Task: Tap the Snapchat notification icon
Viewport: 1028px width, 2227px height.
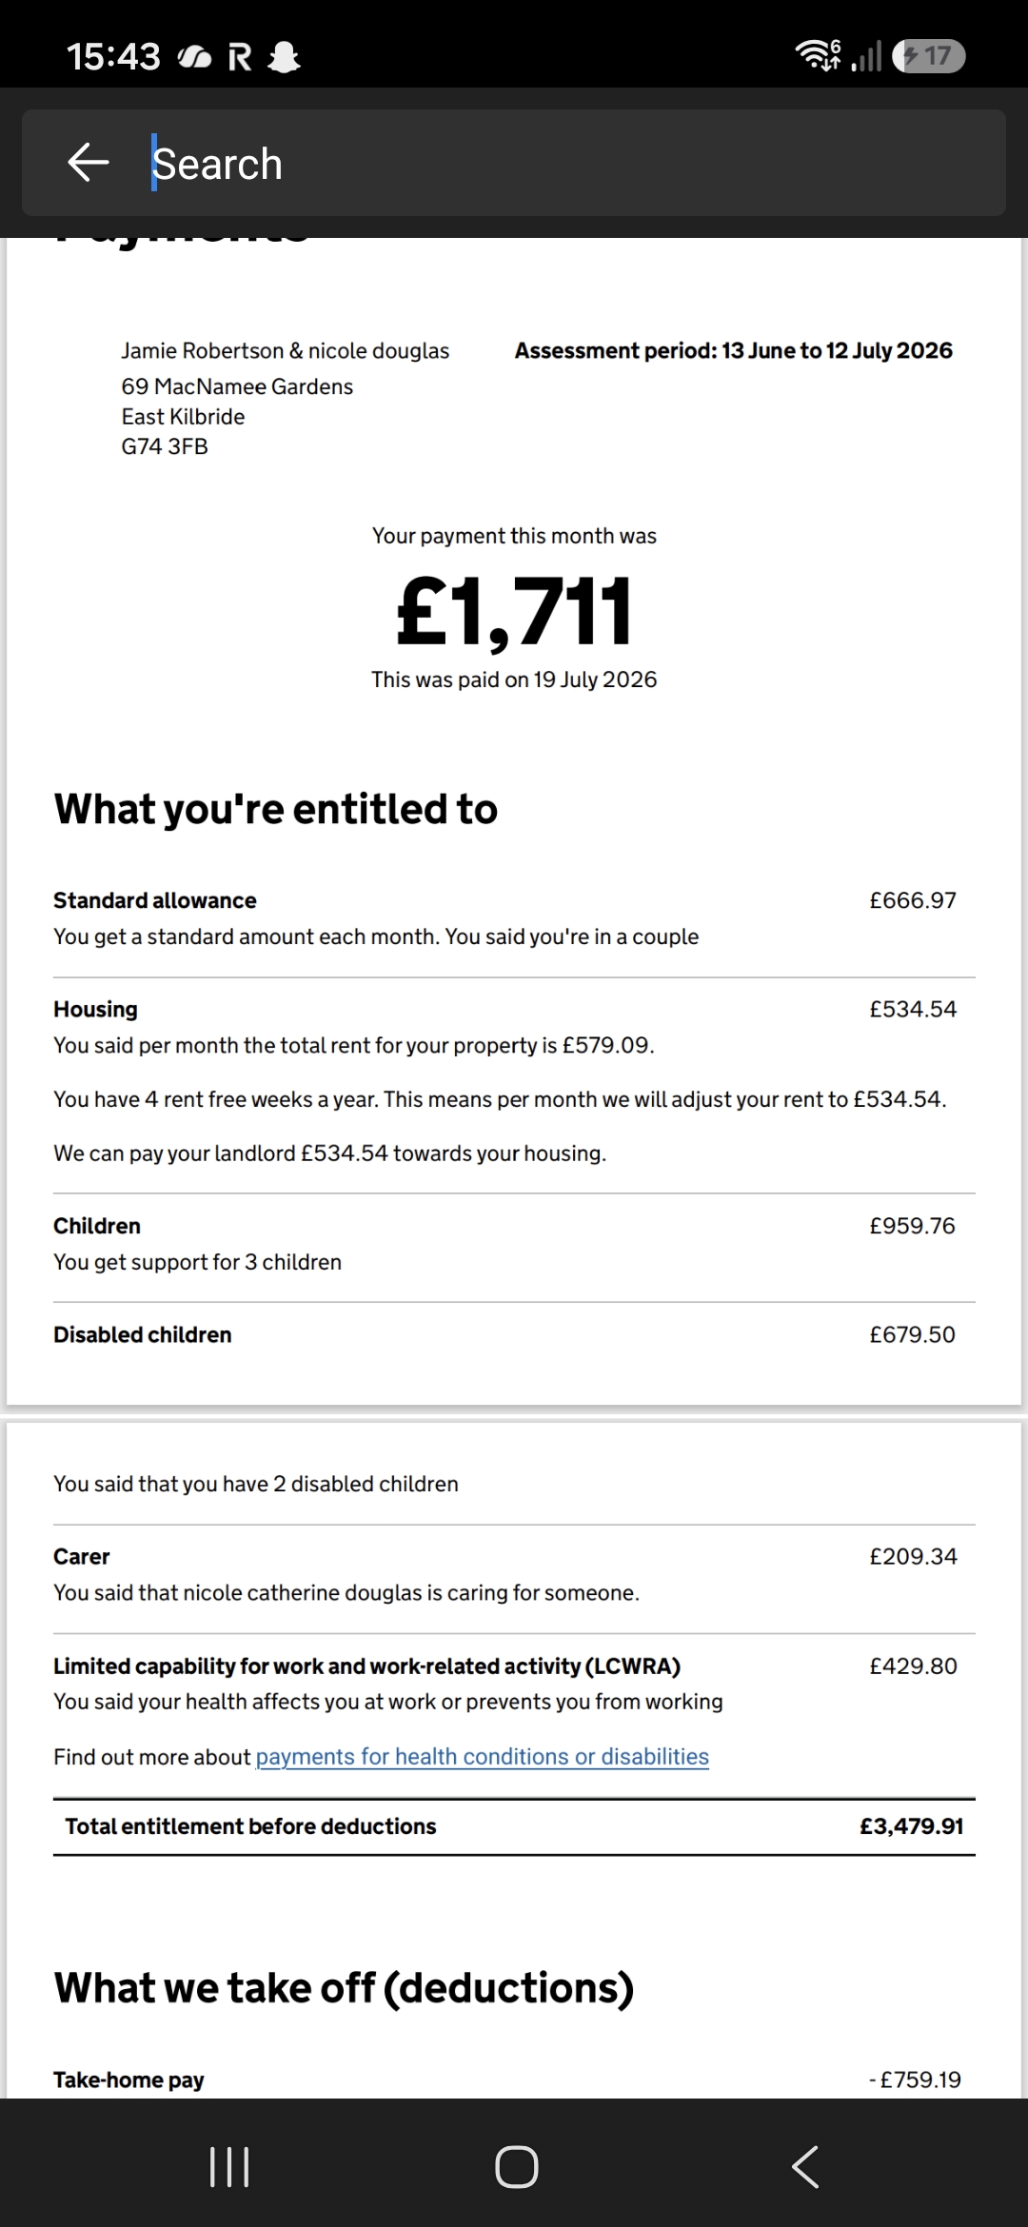Action: coord(284,58)
